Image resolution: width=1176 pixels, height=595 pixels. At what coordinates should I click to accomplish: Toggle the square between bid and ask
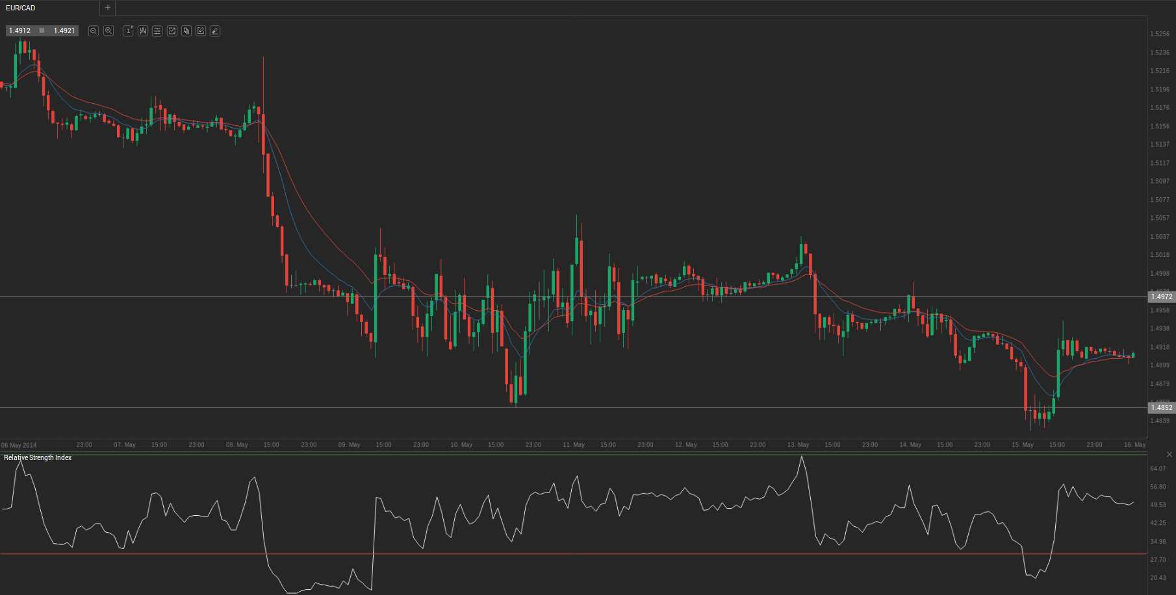[x=42, y=30]
